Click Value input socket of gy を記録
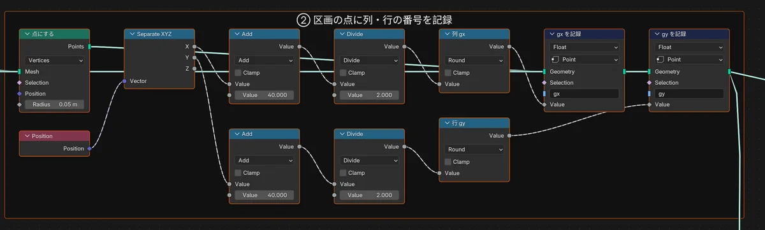Image resolution: width=765 pixels, height=230 pixels. click(649, 104)
